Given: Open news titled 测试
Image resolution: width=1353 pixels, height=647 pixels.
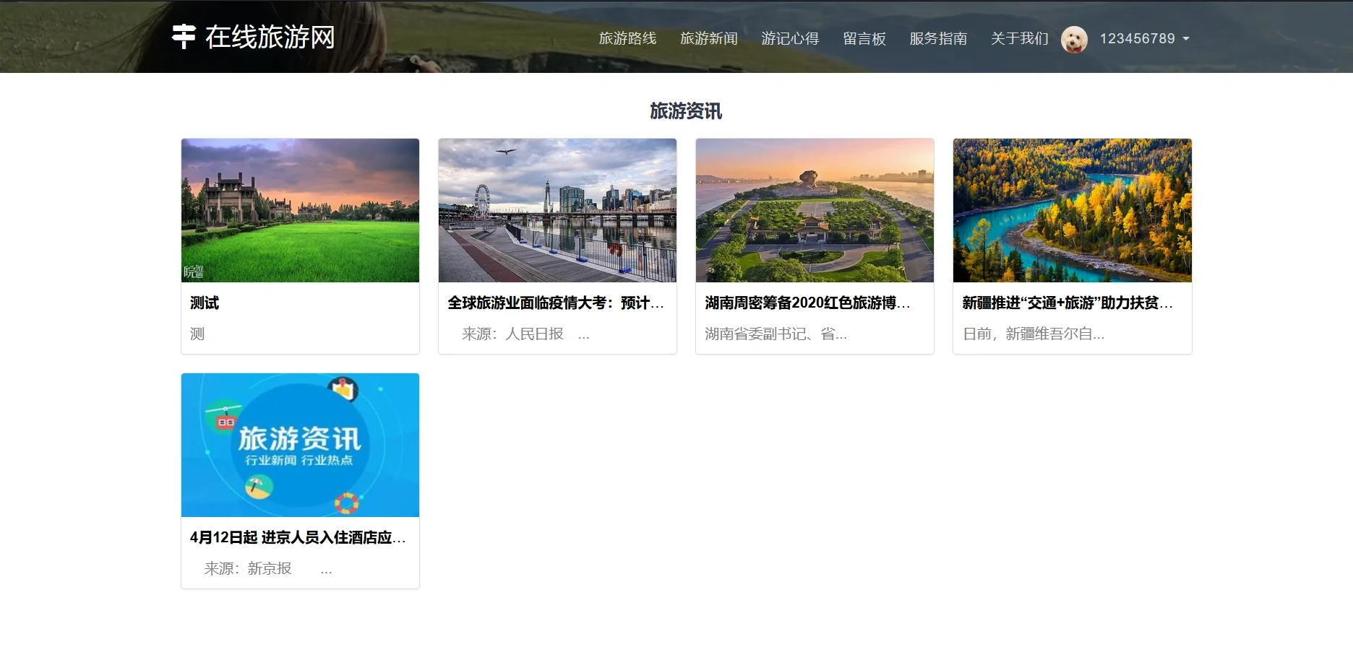Looking at the screenshot, I should 205,303.
